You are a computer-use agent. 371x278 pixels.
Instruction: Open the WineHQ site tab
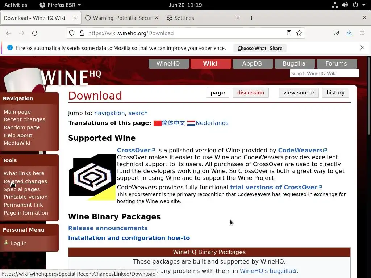point(168,64)
